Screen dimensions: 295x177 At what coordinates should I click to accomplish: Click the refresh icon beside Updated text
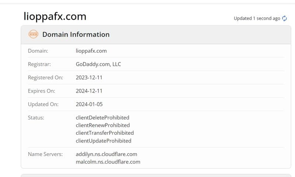click(284, 18)
